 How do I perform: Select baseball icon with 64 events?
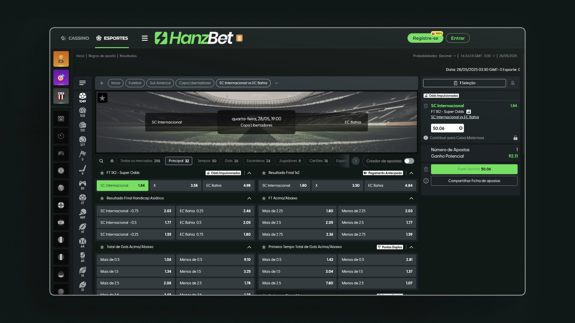[x=83, y=243]
